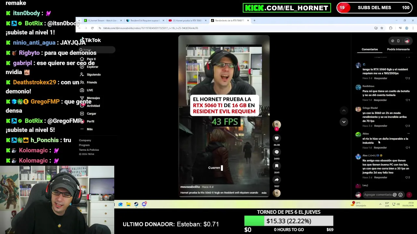Click Agregar comentario input field

pyautogui.click(x=378, y=195)
